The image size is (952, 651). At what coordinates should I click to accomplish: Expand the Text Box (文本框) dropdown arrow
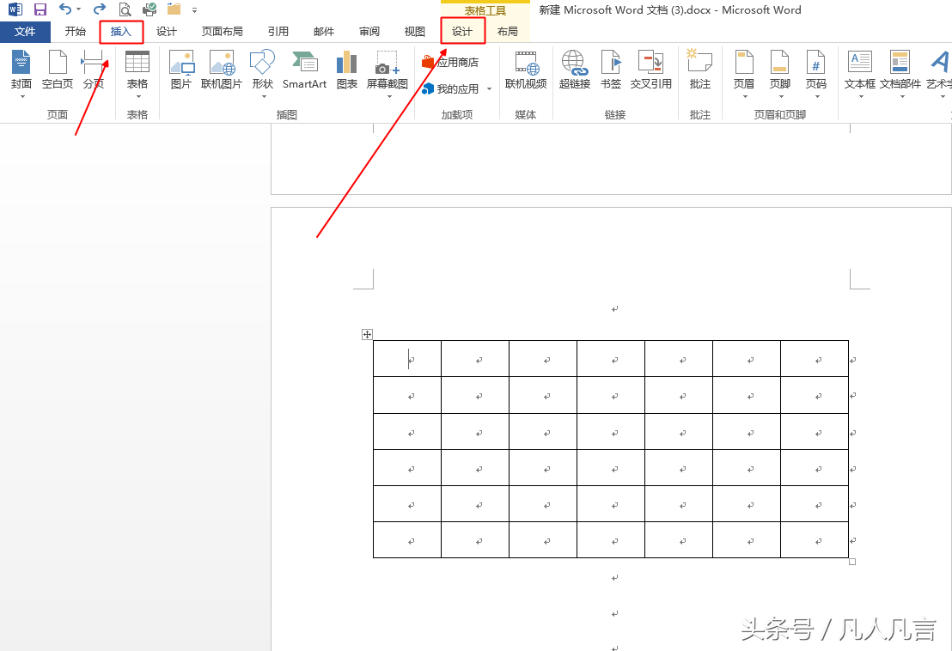(x=861, y=96)
